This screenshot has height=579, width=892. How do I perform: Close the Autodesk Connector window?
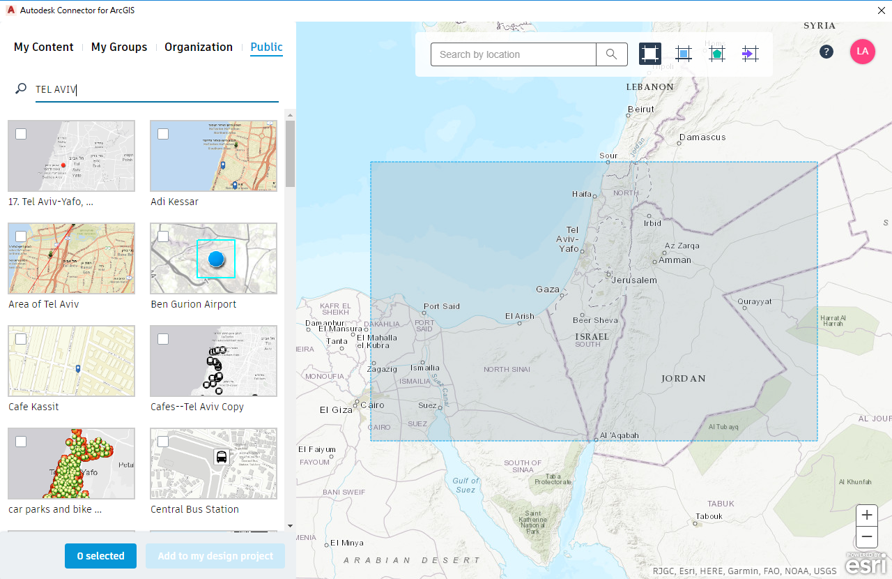tap(881, 10)
